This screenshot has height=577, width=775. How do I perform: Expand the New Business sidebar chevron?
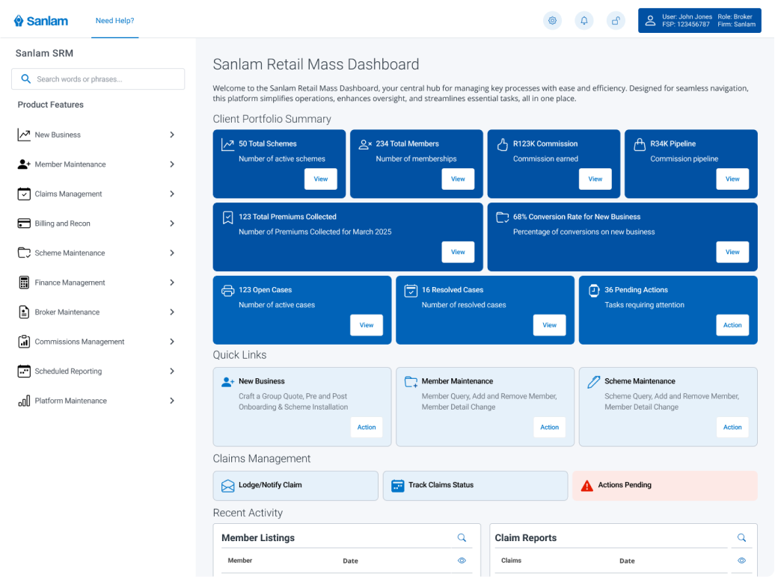172,135
